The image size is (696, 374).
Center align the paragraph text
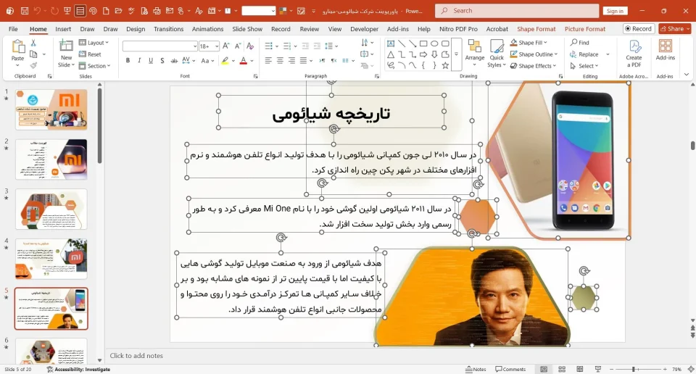point(280,60)
